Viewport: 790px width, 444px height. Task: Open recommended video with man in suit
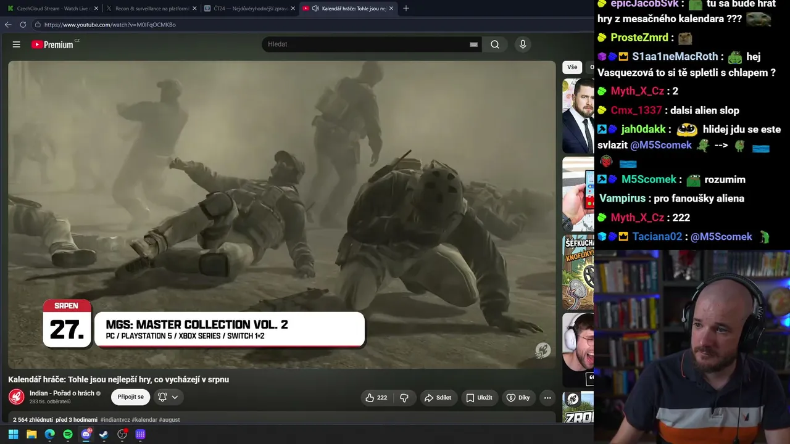pyautogui.click(x=578, y=116)
